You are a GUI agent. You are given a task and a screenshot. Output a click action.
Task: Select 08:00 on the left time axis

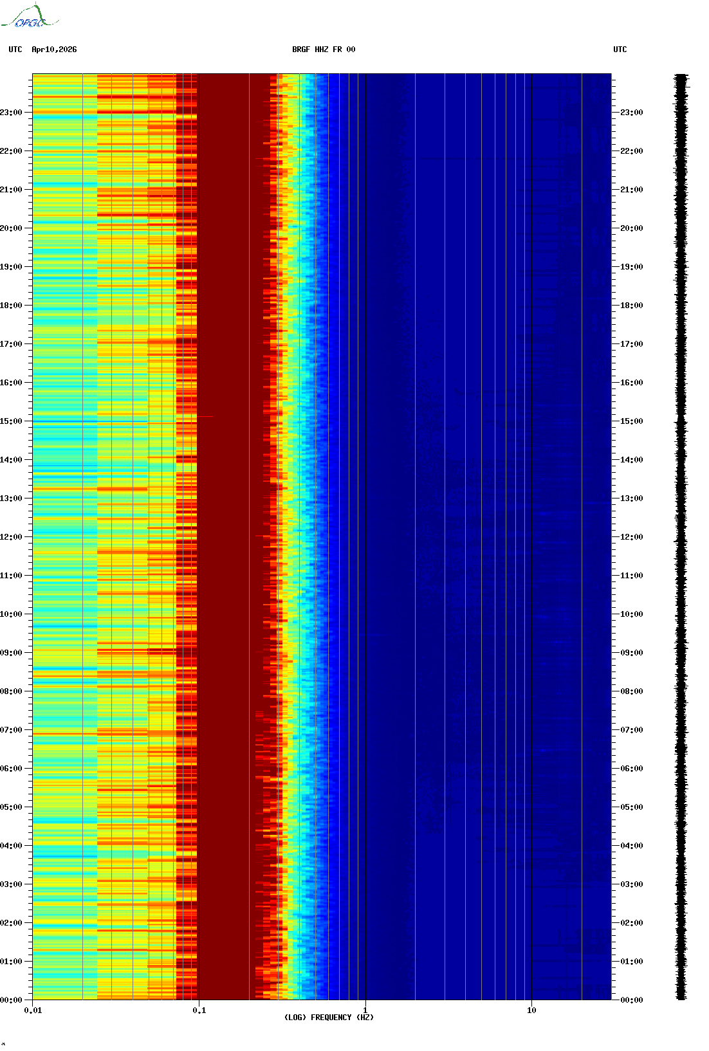pos(11,691)
